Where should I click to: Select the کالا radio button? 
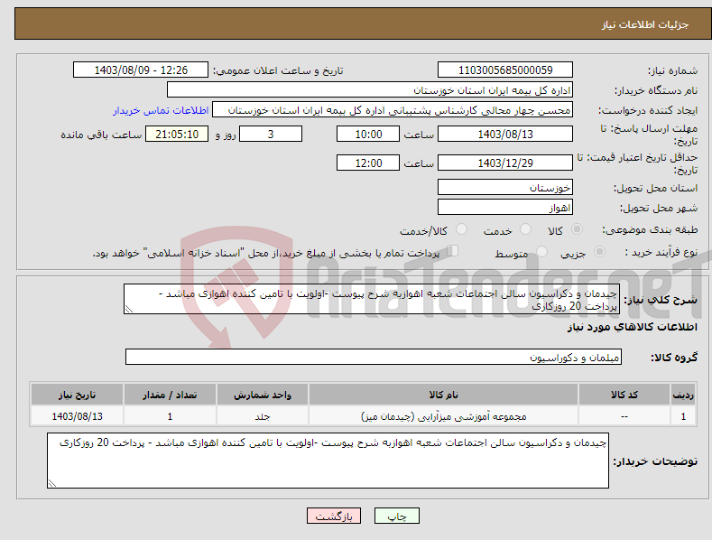click(x=578, y=229)
